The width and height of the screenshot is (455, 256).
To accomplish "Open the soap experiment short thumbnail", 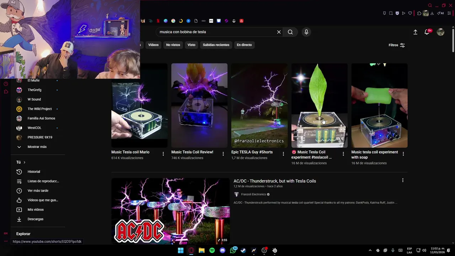I will [379, 105].
